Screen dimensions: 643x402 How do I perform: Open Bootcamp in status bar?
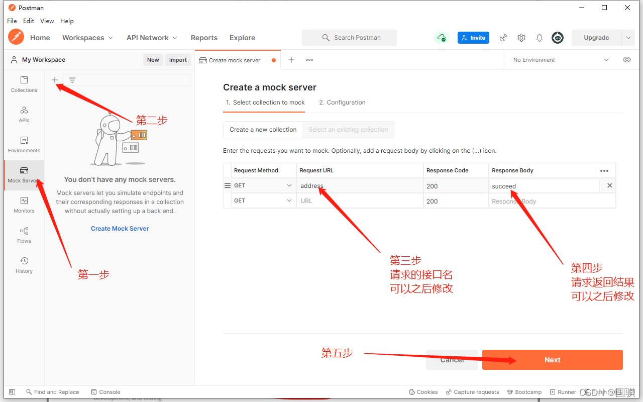524,392
